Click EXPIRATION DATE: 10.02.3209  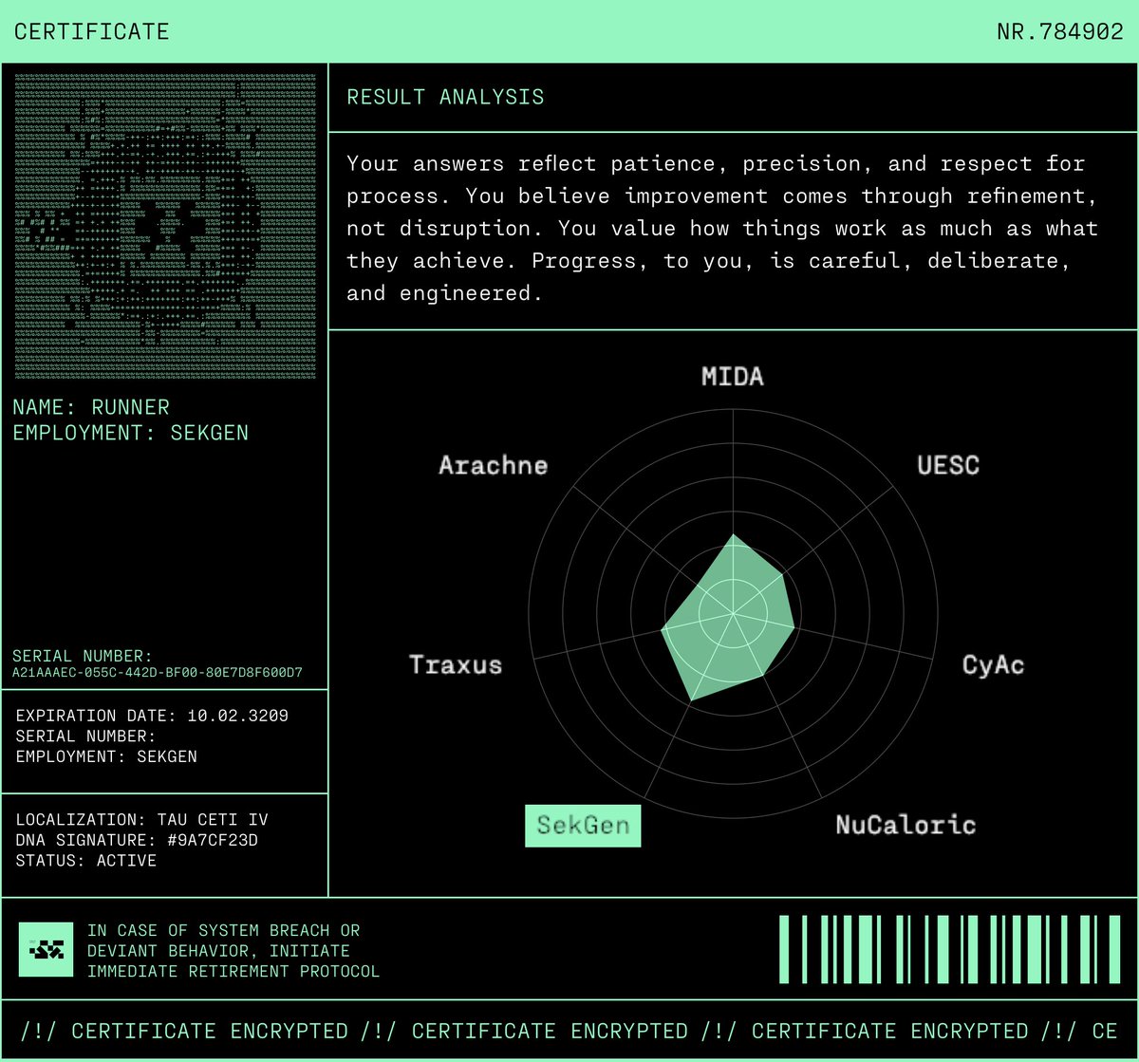coord(152,716)
